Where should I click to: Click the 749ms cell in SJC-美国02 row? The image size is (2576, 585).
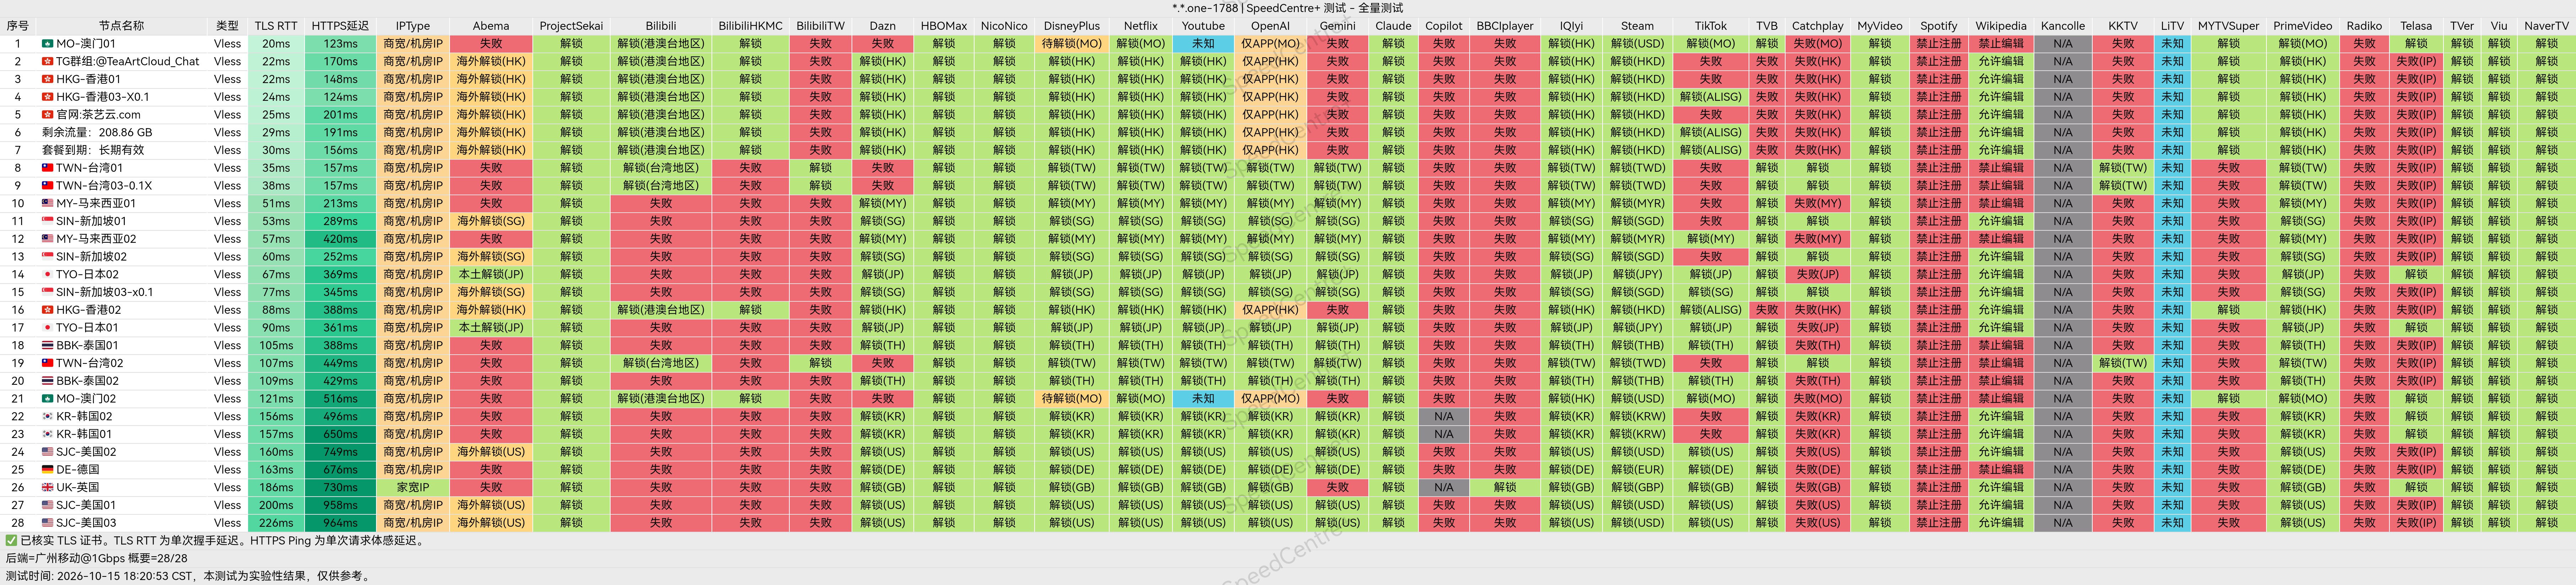pos(340,452)
